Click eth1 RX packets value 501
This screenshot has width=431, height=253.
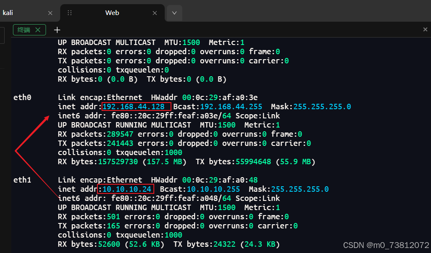pos(114,217)
